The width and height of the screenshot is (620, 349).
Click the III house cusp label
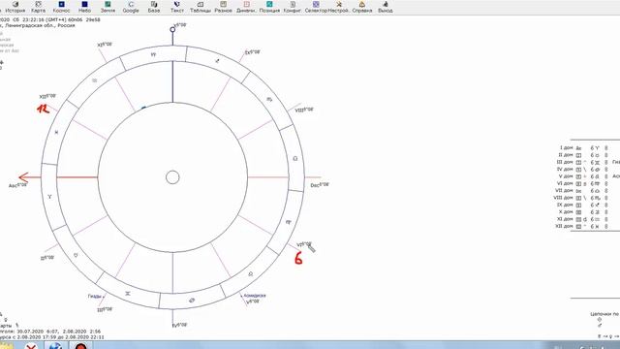pyautogui.click(x=106, y=309)
